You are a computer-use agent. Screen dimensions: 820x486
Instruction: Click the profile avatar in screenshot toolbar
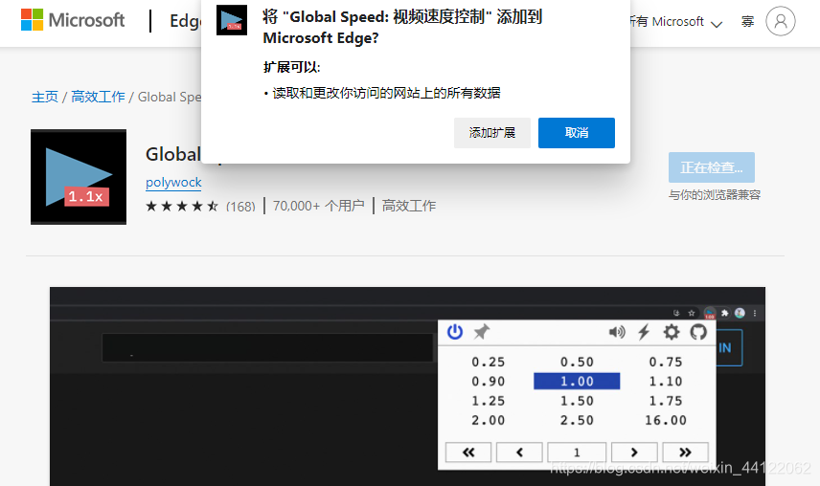[x=740, y=313]
